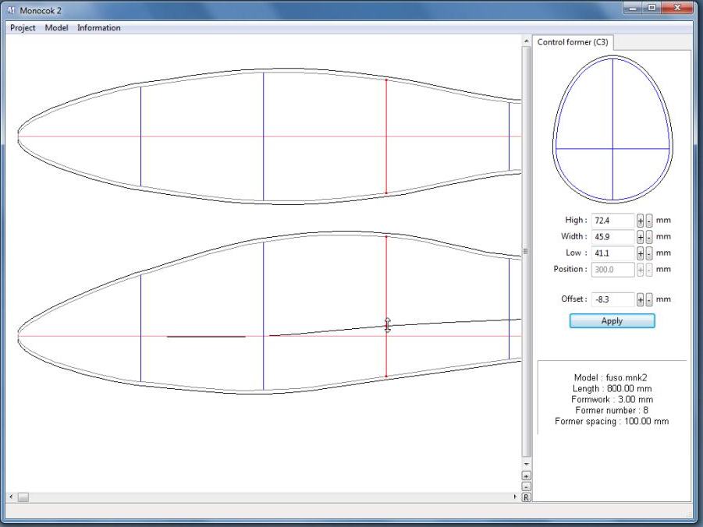Click the 'Model : fuso.mnk2' text
This screenshot has height=527, width=703.
pyautogui.click(x=611, y=378)
